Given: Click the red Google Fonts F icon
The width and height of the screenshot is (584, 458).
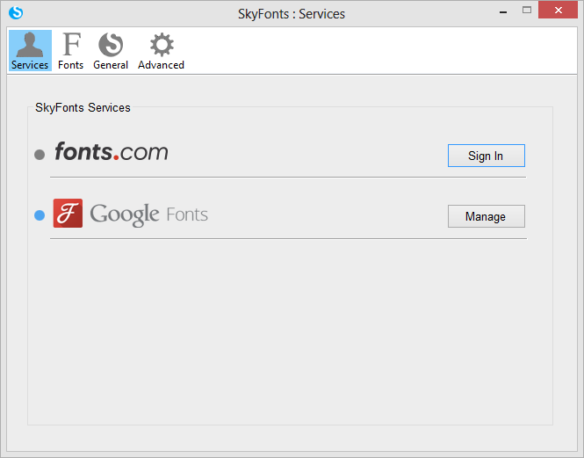Looking at the screenshot, I should 68,213.
